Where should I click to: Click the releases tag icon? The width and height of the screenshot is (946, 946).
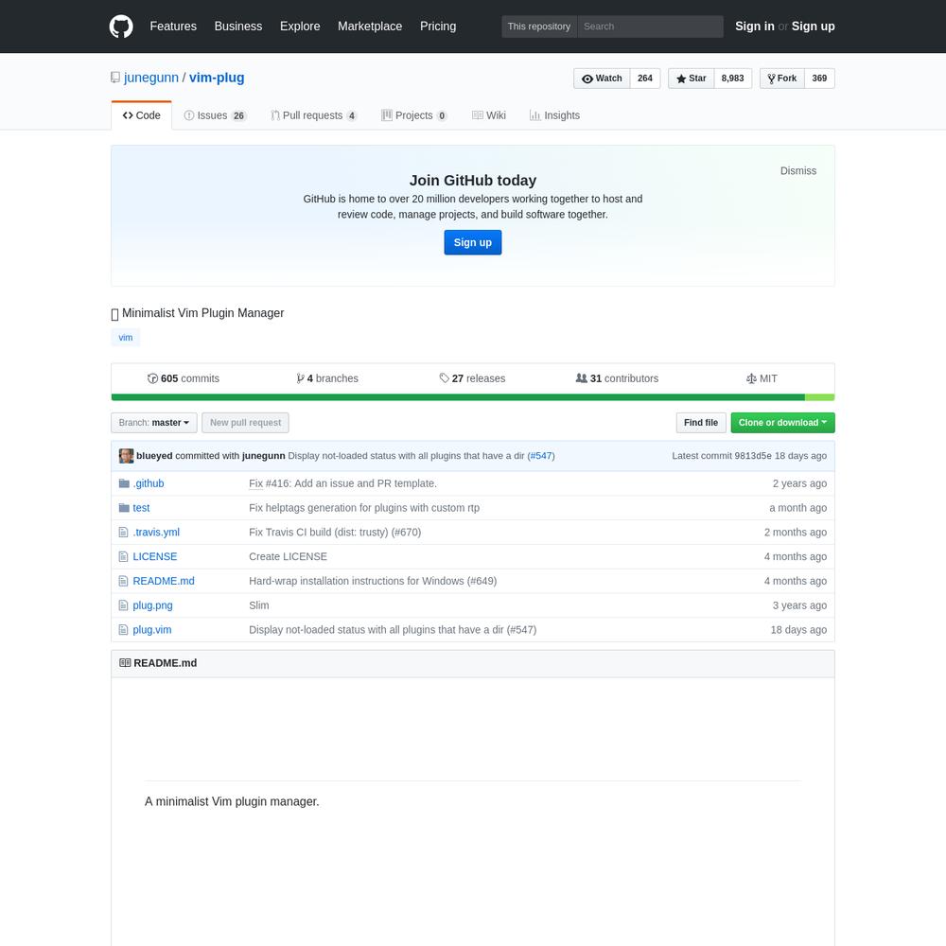click(444, 378)
